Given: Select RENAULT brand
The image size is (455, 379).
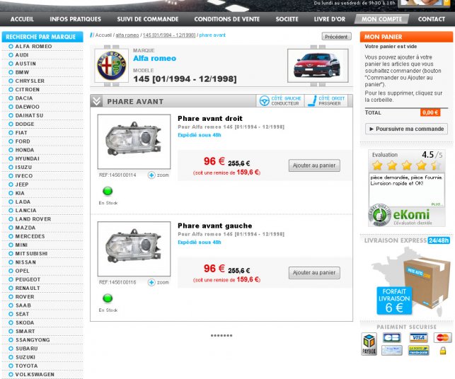Looking at the screenshot, I should 28,288.
